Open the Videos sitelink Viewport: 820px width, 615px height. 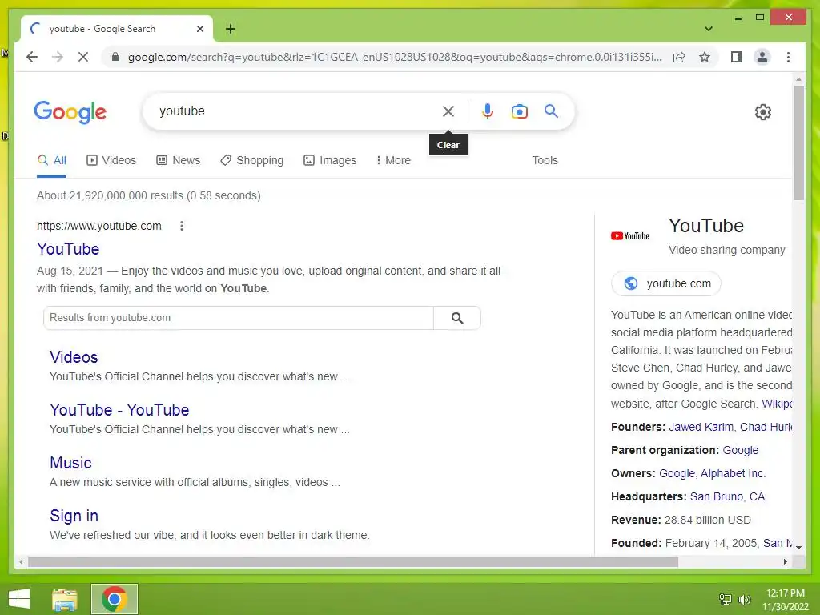click(74, 357)
